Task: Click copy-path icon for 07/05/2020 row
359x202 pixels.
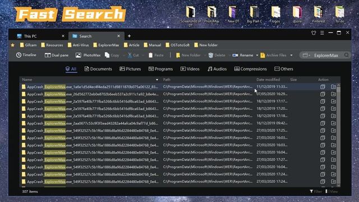Action: [x=323, y=94]
